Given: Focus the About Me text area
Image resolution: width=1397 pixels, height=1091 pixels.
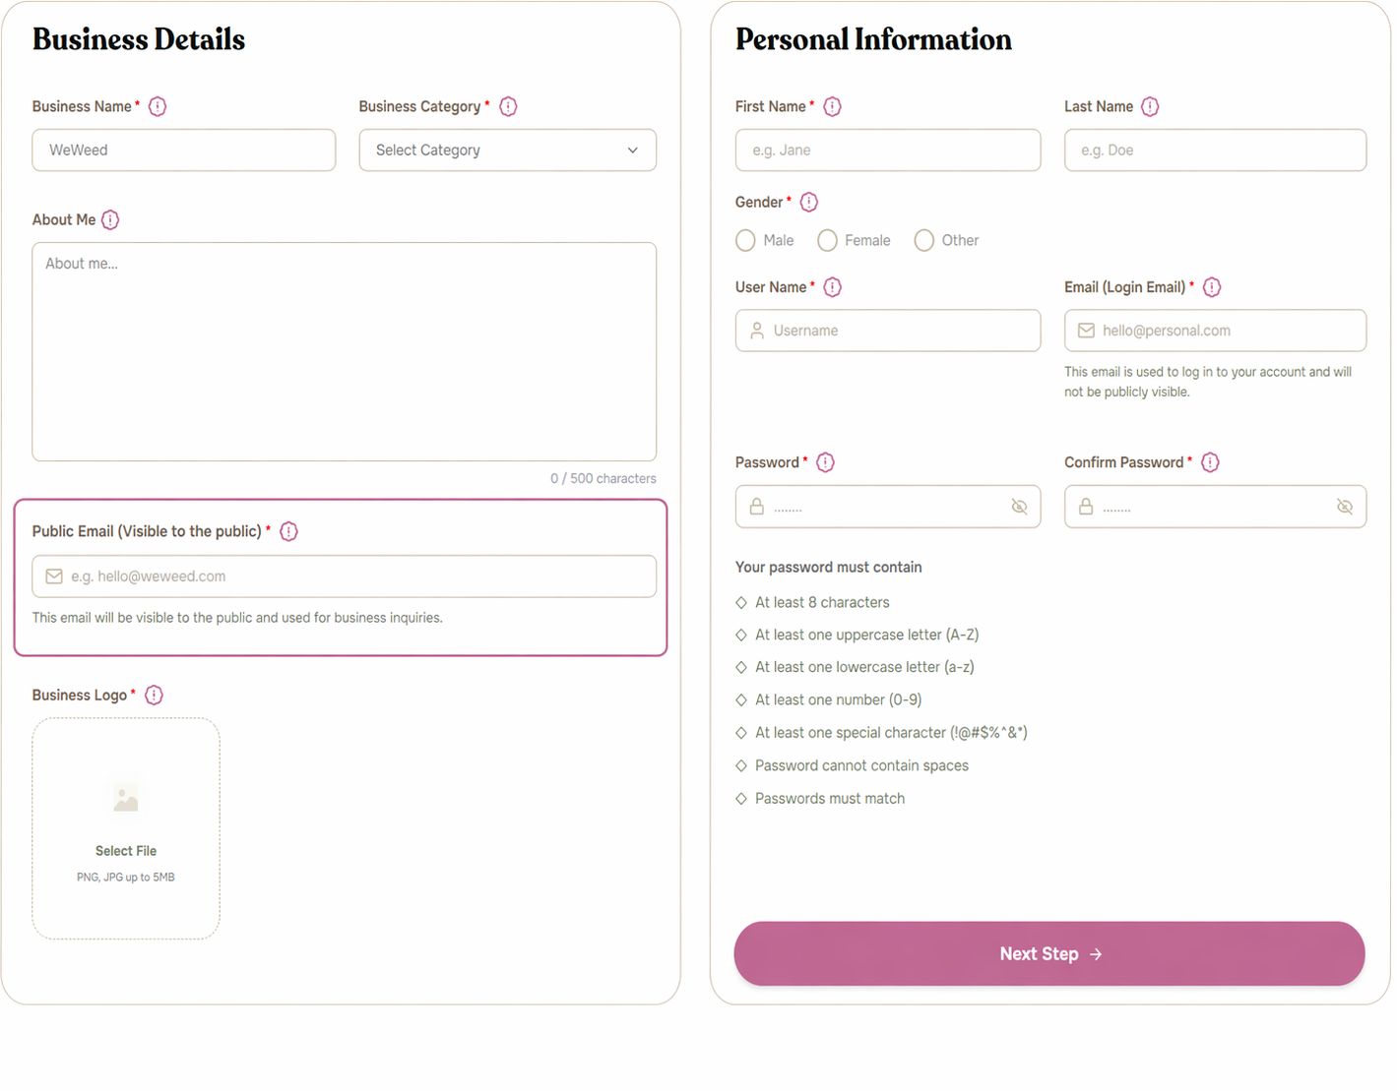Looking at the screenshot, I should pyautogui.click(x=344, y=351).
